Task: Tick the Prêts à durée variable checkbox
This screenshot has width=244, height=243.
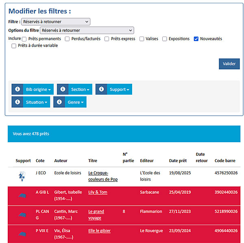Action: coord(14,46)
